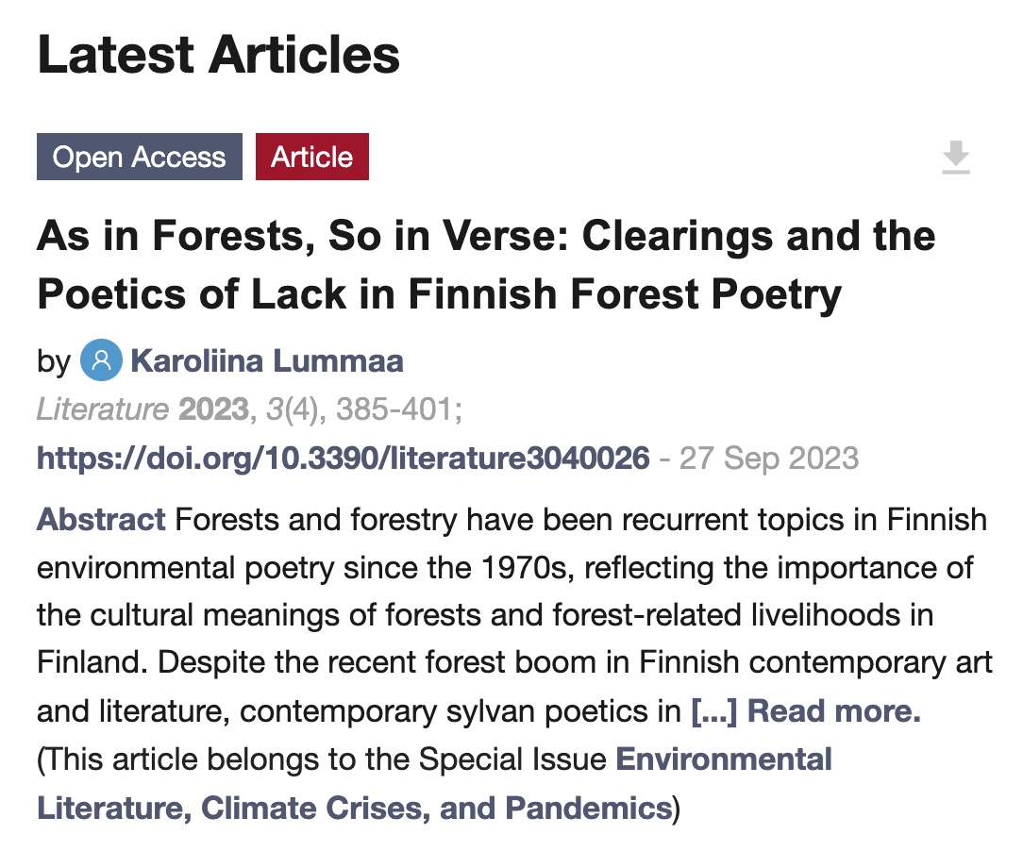Expand abstract with 'Read more' link
1023x851 pixels.
pyautogui.click(x=833, y=710)
